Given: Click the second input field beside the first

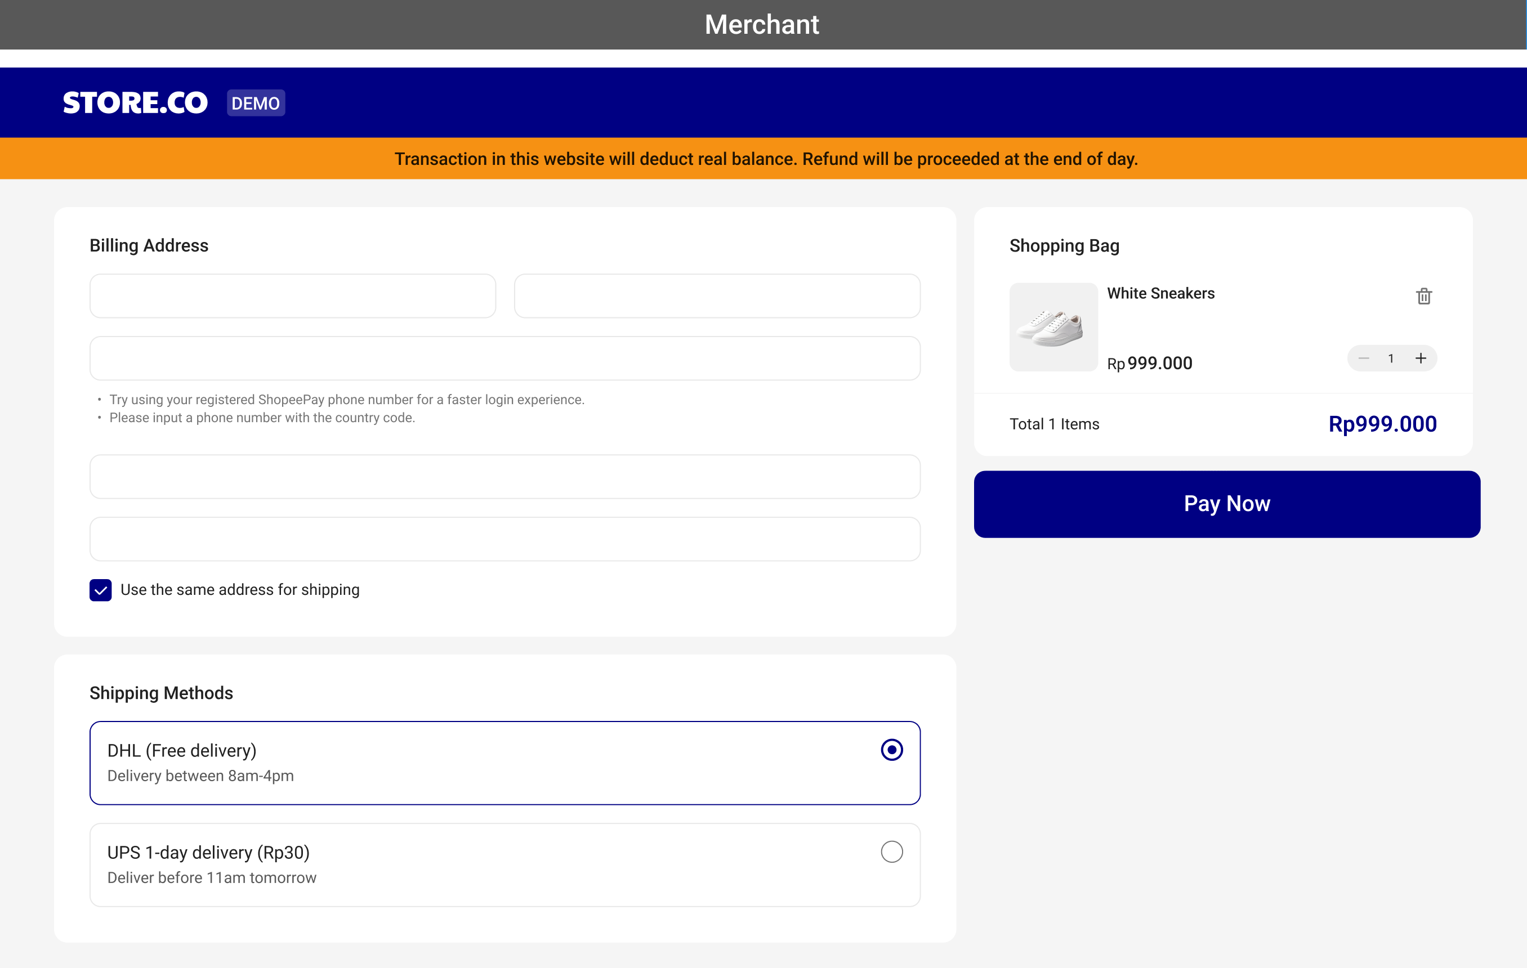Looking at the screenshot, I should click(717, 295).
